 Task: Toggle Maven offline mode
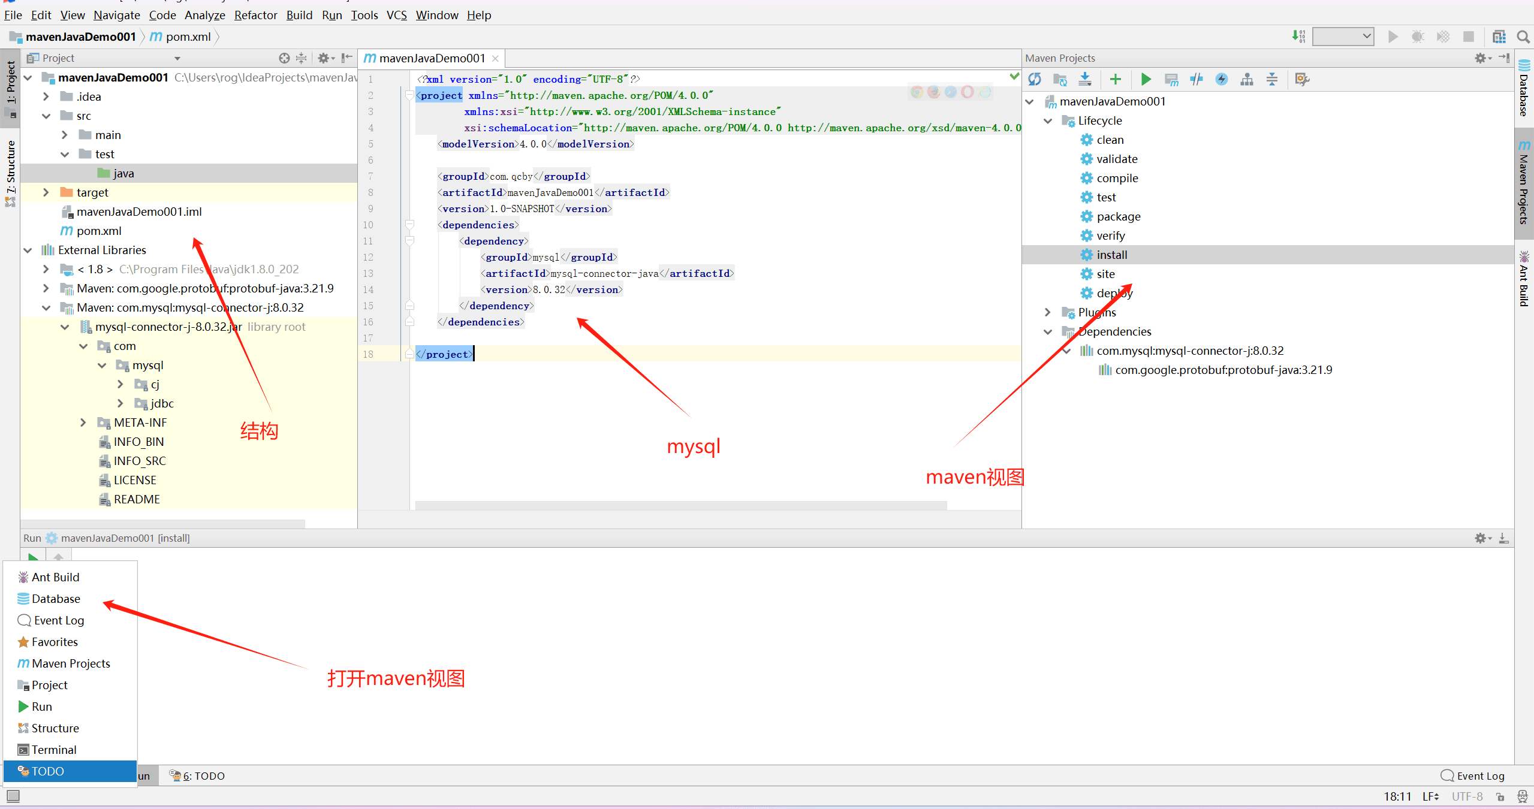pos(1197,79)
